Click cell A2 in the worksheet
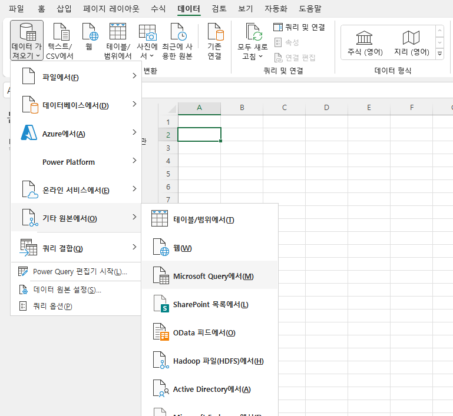This screenshot has width=453, height=416. [x=199, y=134]
